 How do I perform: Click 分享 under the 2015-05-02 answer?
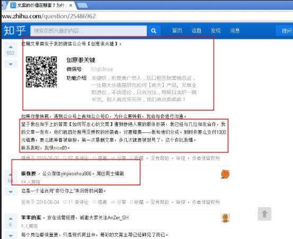119,158
